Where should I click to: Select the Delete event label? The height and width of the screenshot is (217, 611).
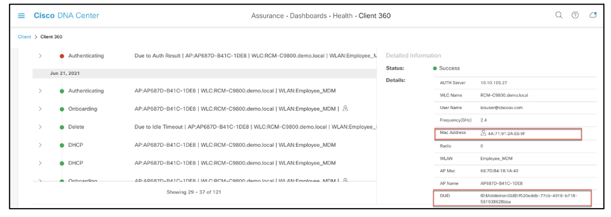coord(76,127)
